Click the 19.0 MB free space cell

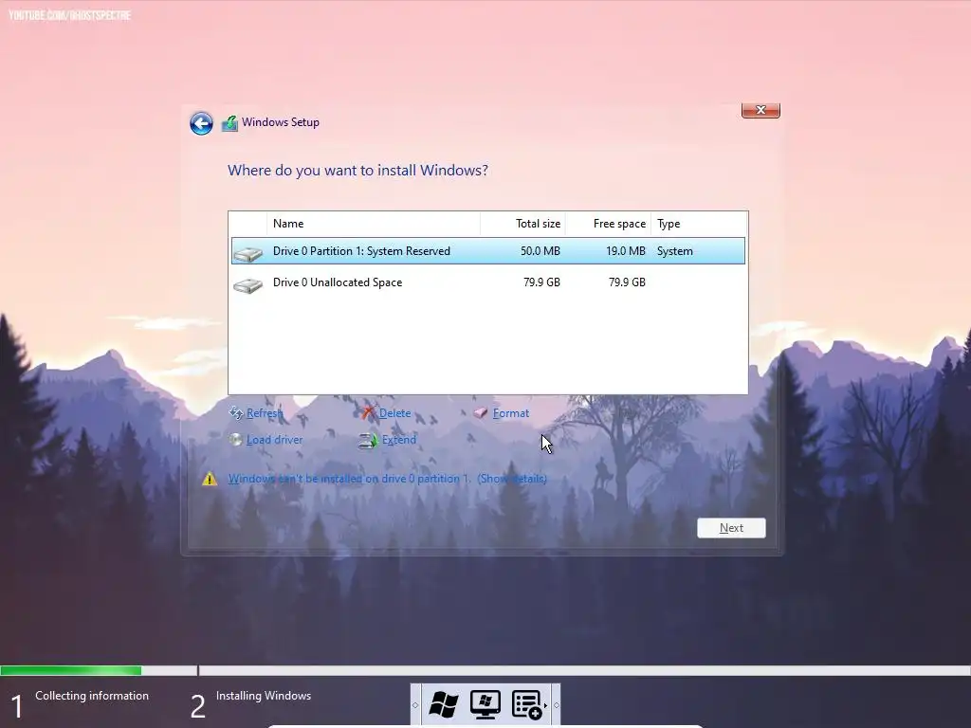(626, 250)
